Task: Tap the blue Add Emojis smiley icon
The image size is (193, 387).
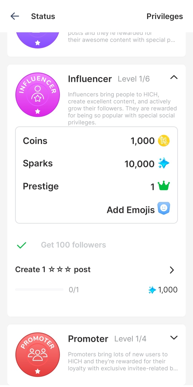Action: tap(164, 209)
